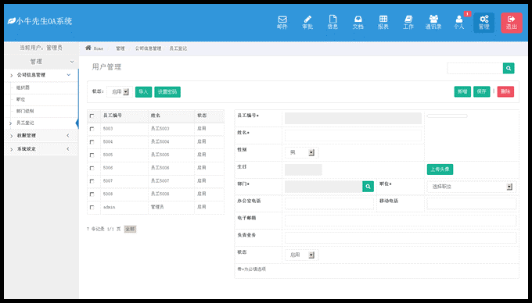Check the box for employee 5003
This screenshot has height=303, width=532.
pos(92,129)
